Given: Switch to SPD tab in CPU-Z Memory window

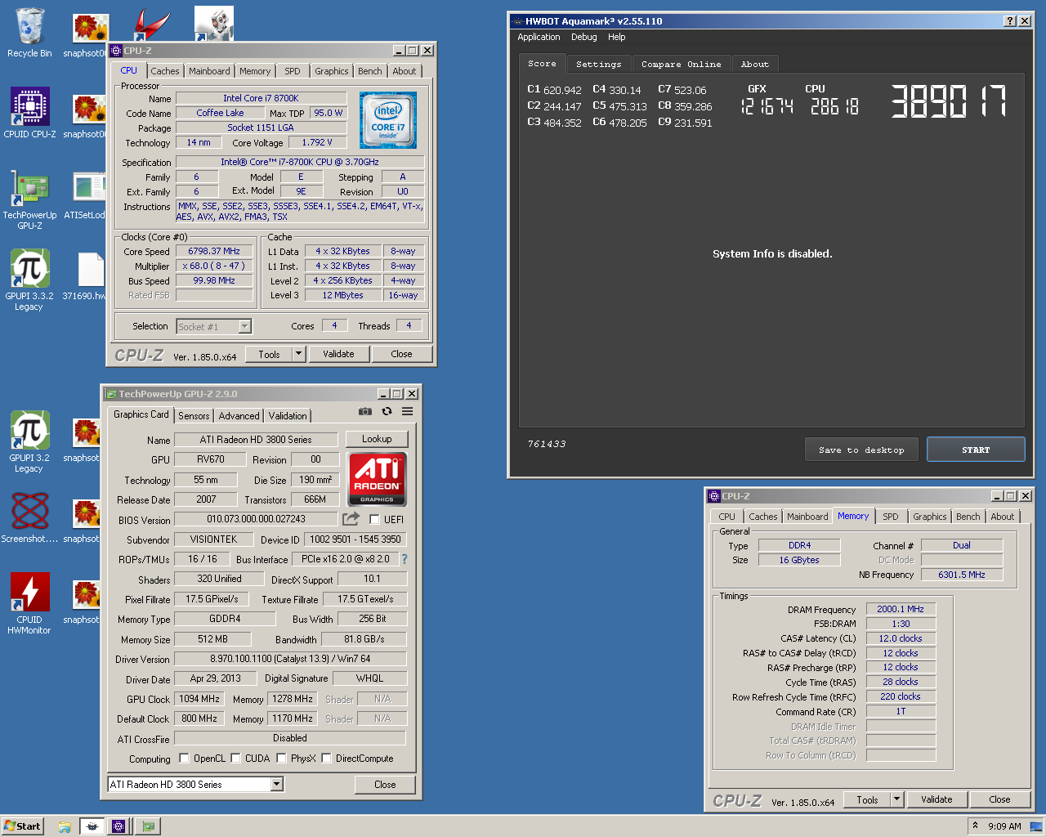Looking at the screenshot, I should click(x=891, y=517).
